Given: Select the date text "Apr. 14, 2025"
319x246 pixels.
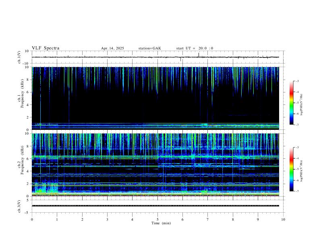Looking at the screenshot, I should pos(112,48).
